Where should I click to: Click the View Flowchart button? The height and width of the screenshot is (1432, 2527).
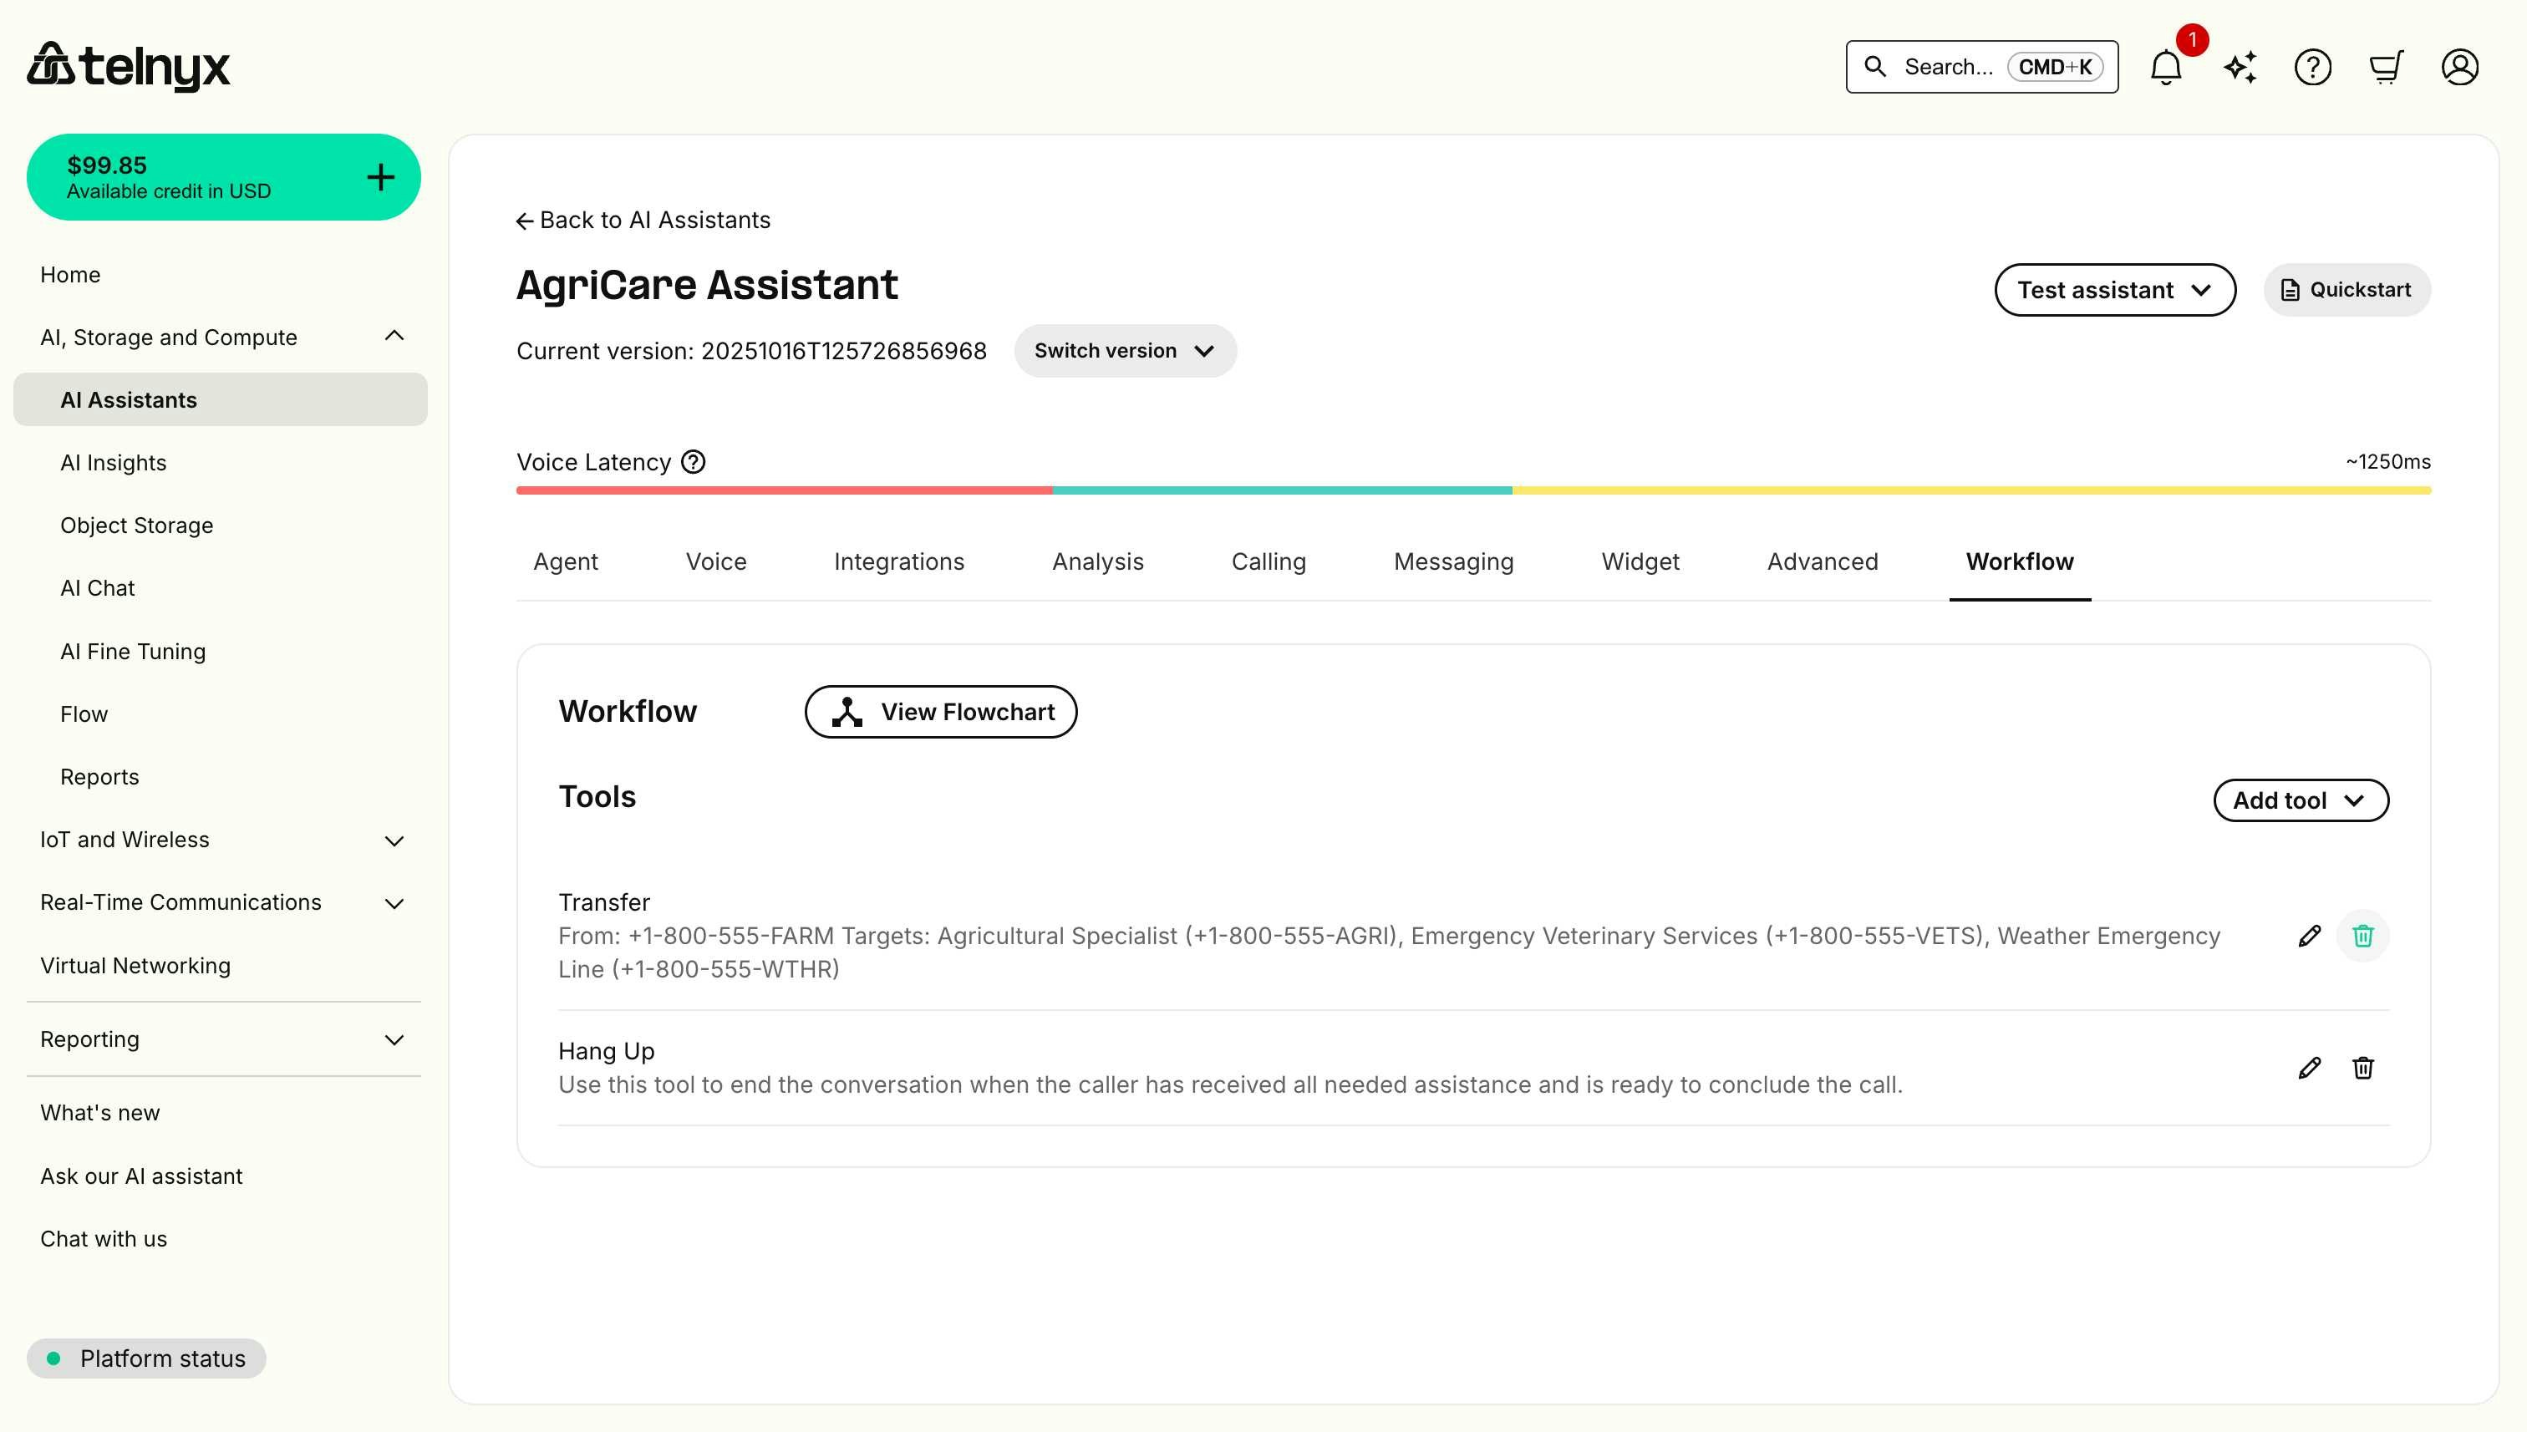pyautogui.click(x=940, y=711)
